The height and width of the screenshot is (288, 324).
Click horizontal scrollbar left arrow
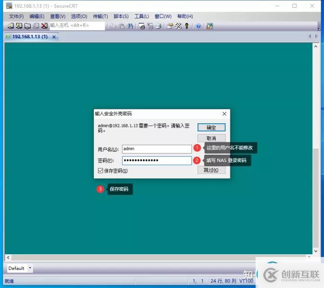click(x=8, y=257)
